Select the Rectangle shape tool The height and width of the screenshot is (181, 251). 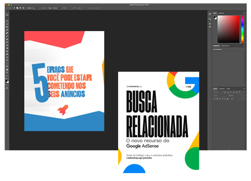coord(7,66)
